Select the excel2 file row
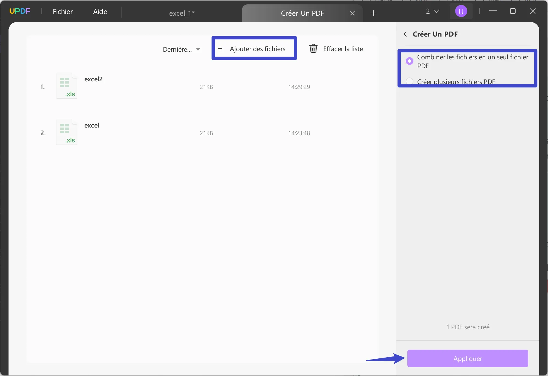 (176, 87)
